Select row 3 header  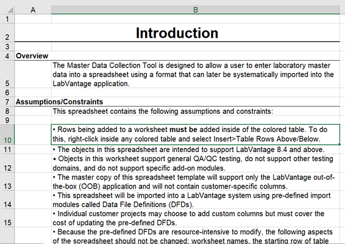tap(7, 46)
